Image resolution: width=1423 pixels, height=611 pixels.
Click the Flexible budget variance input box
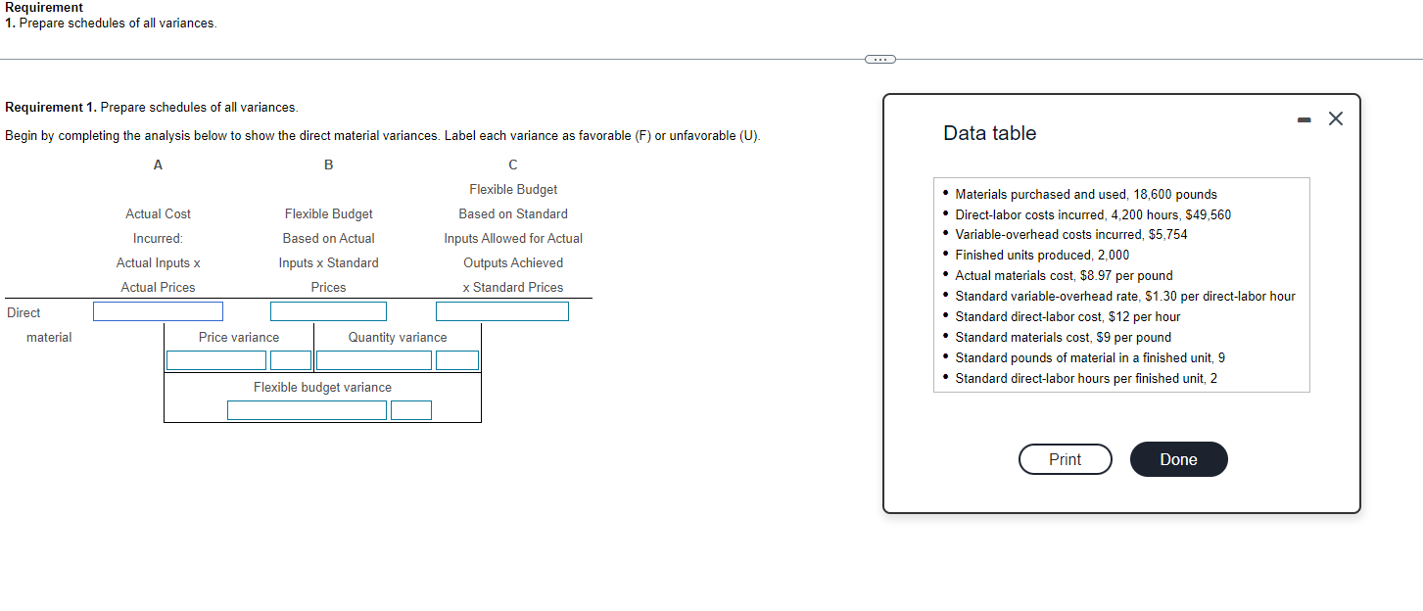click(307, 409)
